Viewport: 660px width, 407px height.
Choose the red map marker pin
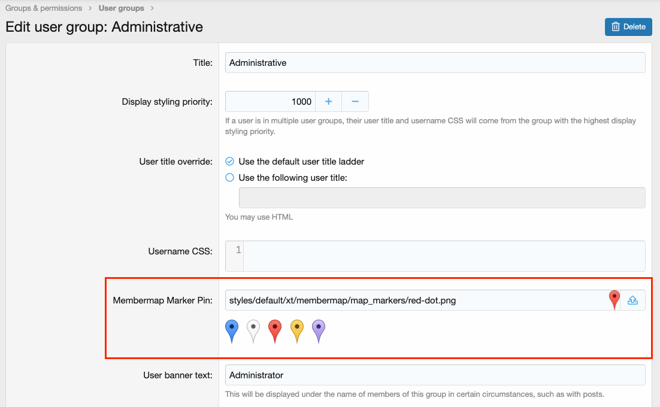click(x=275, y=330)
